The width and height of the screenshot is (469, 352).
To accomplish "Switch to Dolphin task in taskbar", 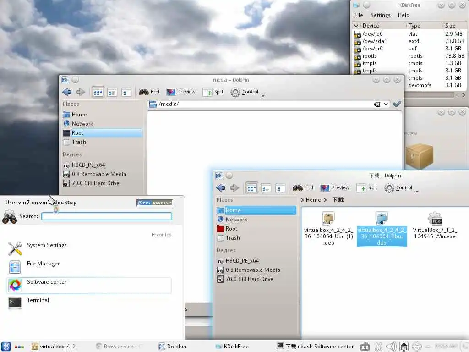I will coord(172,346).
